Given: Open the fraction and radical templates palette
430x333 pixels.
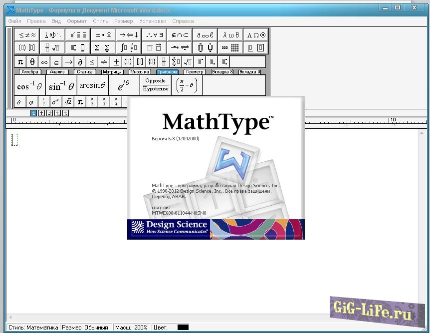Looking at the screenshot, I should pyautogui.click(x=52, y=48).
